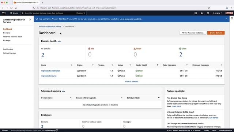Screen dimensions: 234x132
Task: Click the lock icon in address bar
Action: point(37,8)
